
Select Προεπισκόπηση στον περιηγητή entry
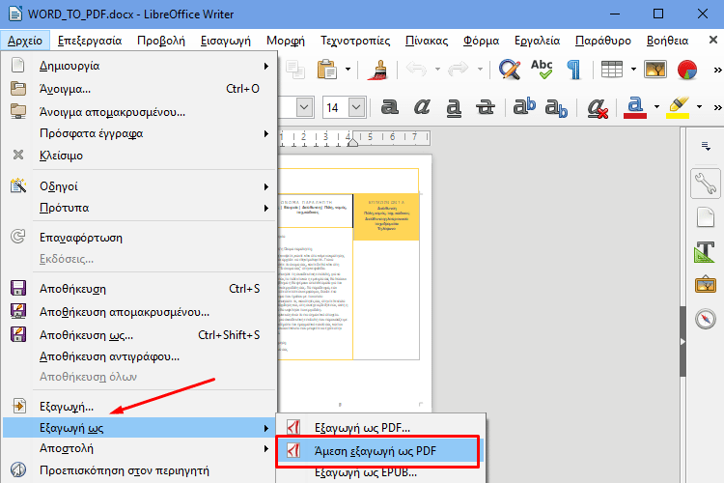point(139,470)
